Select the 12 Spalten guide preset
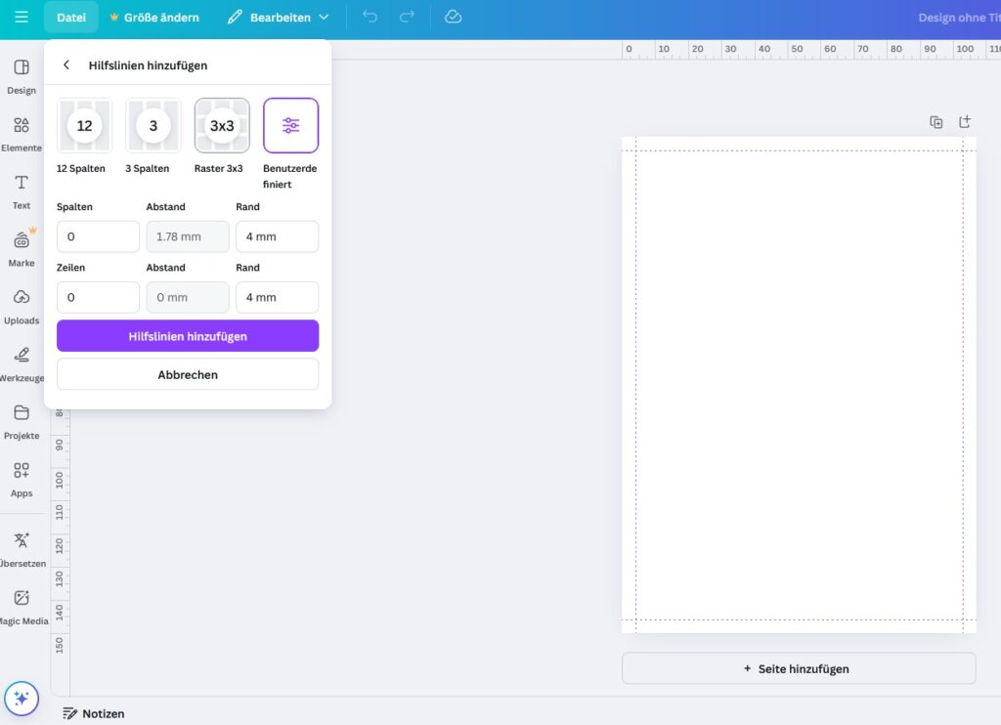Viewport: 1001px width, 725px height. 85,126
